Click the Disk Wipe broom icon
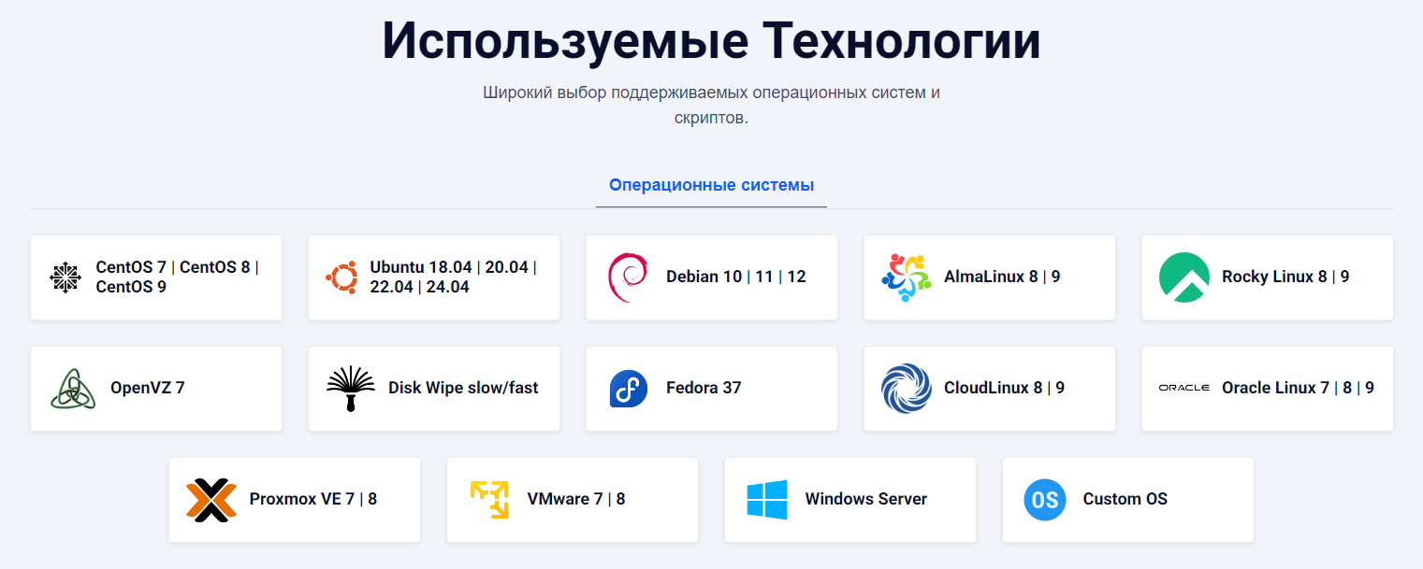This screenshot has height=569, width=1423. [x=351, y=389]
